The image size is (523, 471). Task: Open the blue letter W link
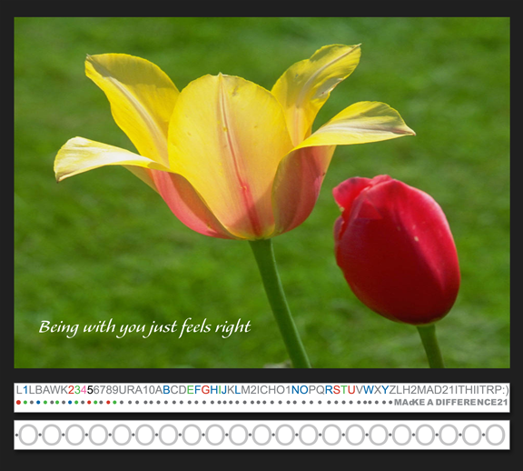(x=369, y=390)
